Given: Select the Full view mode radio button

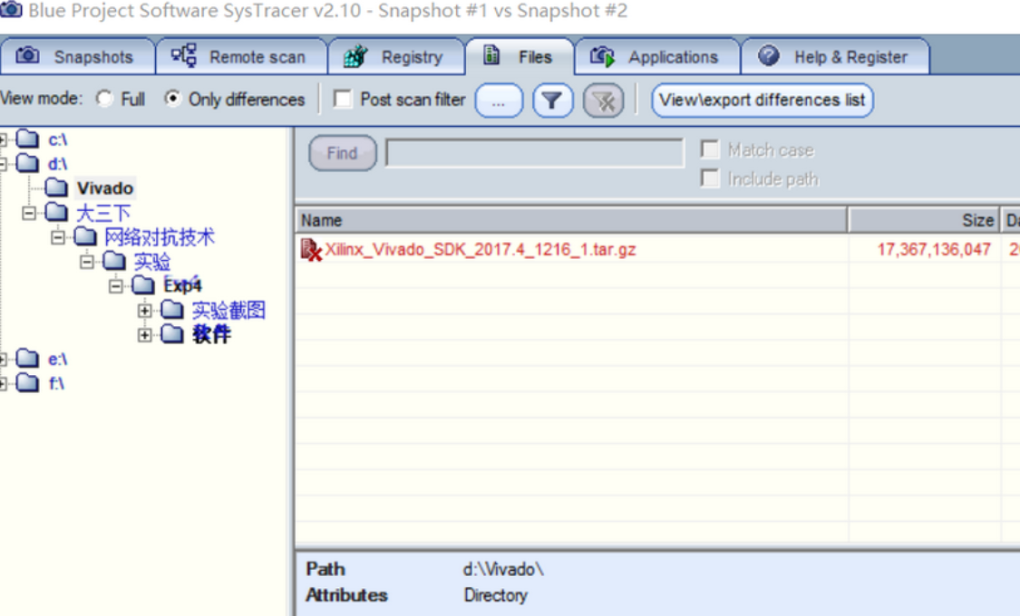Looking at the screenshot, I should (x=104, y=99).
